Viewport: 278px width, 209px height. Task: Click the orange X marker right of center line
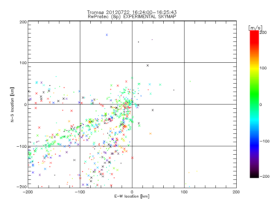tap(150, 134)
